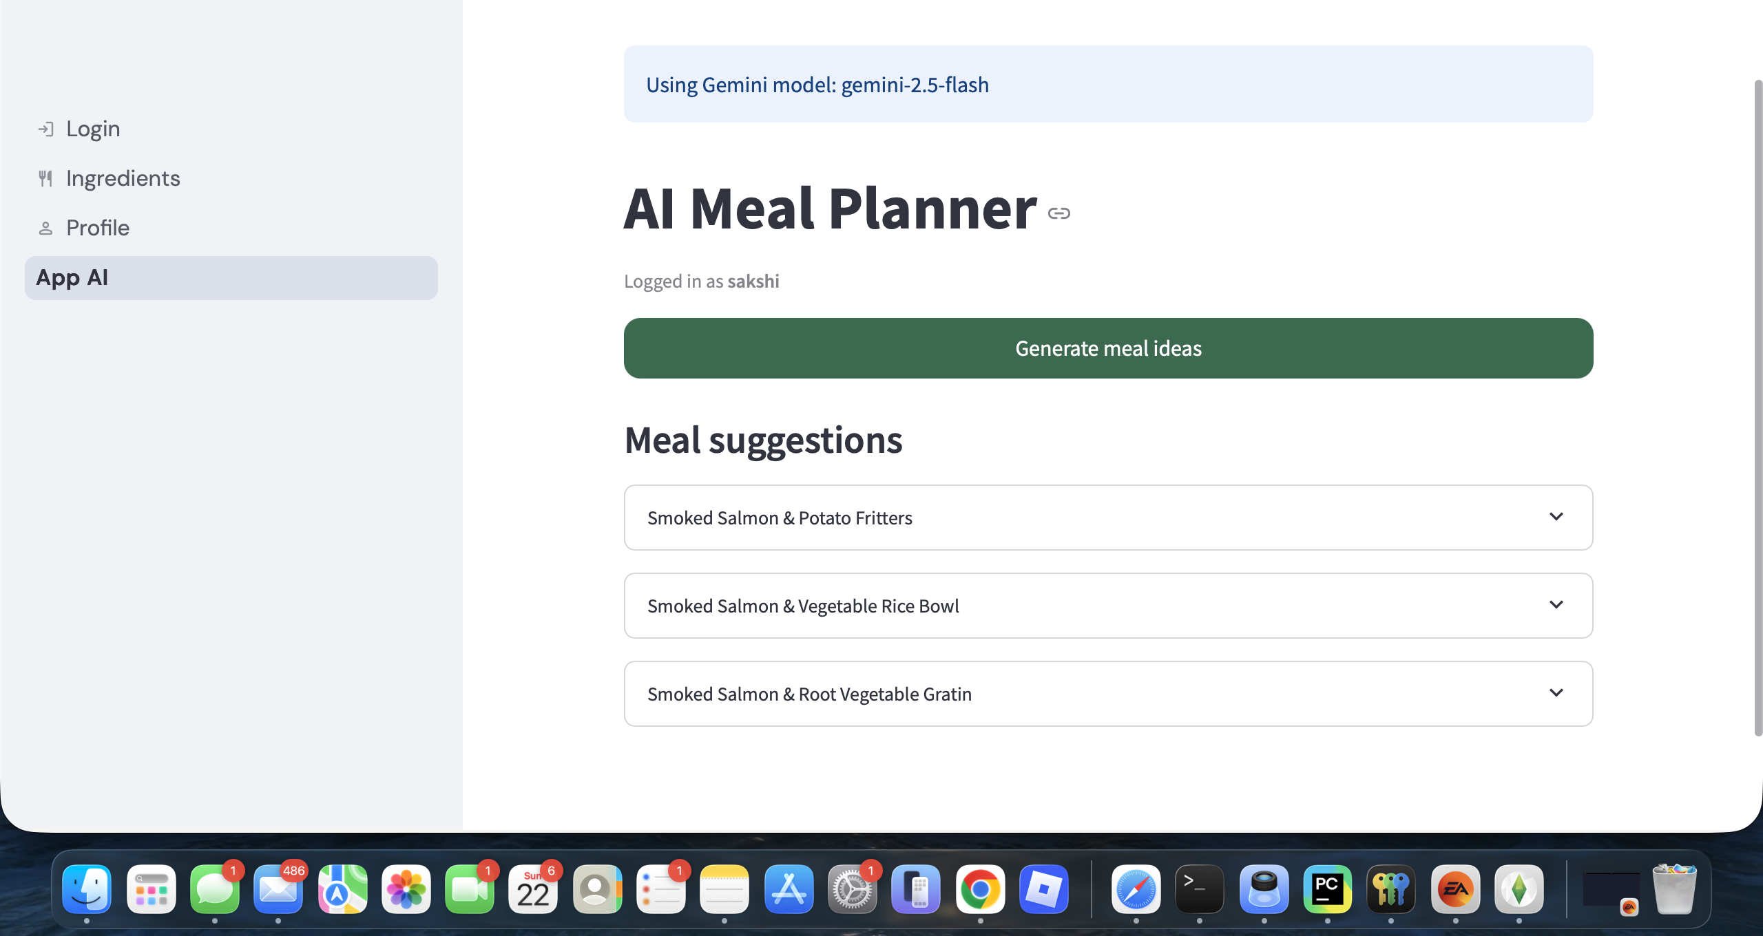
Task: Click Generate meal ideas button
Action: 1108,348
